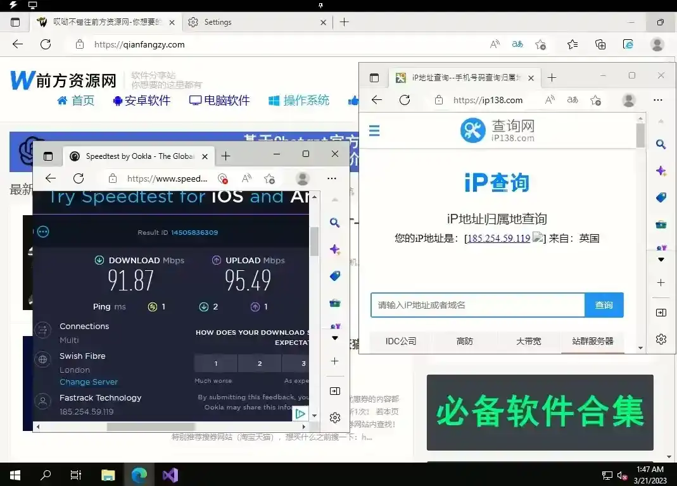Open Copilot sparkle icon in ip138 sidebar
This screenshot has height=486, width=677.
click(x=661, y=171)
